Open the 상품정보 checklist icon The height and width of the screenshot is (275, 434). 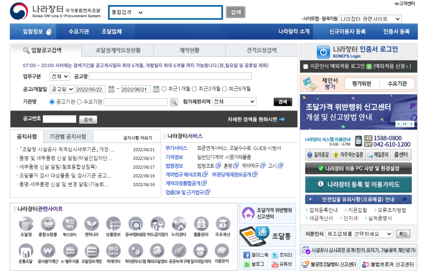[113, 224]
